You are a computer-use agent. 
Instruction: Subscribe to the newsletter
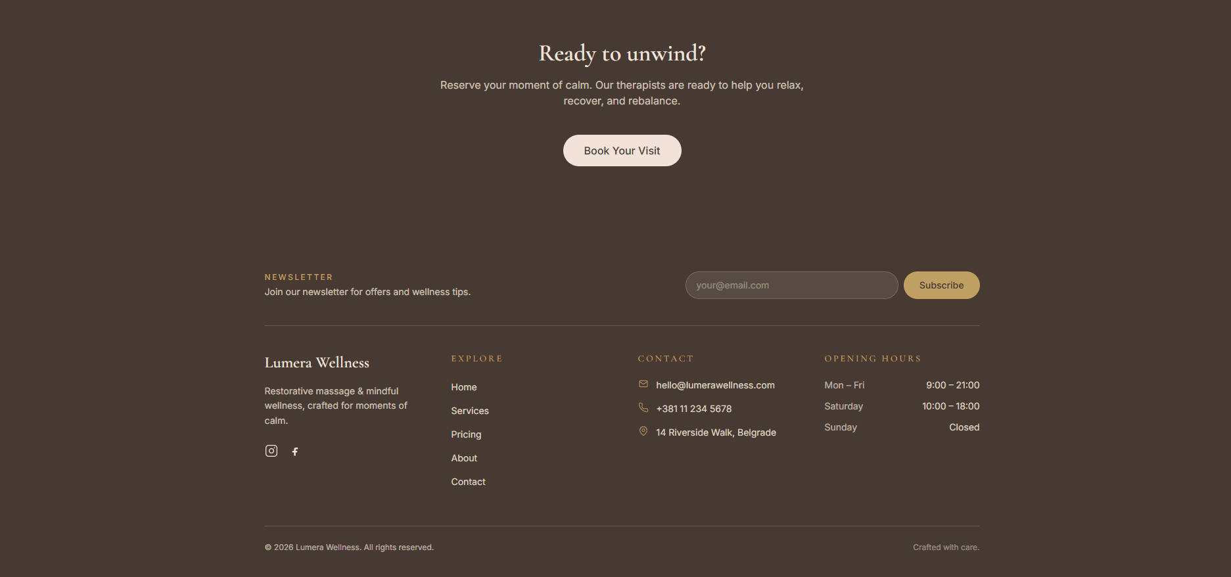pyautogui.click(x=941, y=285)
